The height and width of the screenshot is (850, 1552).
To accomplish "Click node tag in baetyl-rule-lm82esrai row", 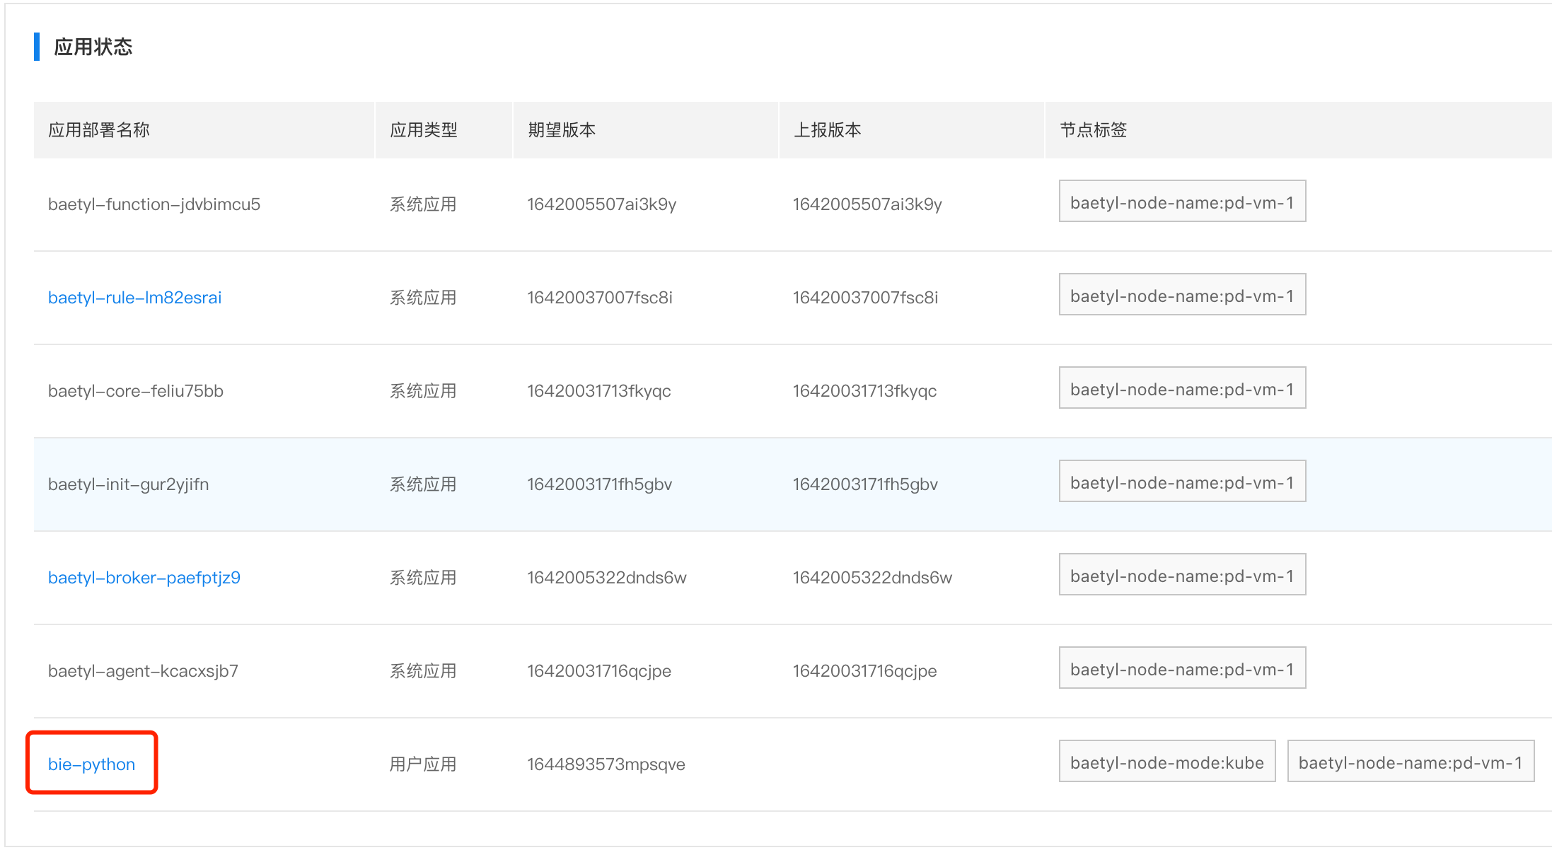I will 1182,294.
